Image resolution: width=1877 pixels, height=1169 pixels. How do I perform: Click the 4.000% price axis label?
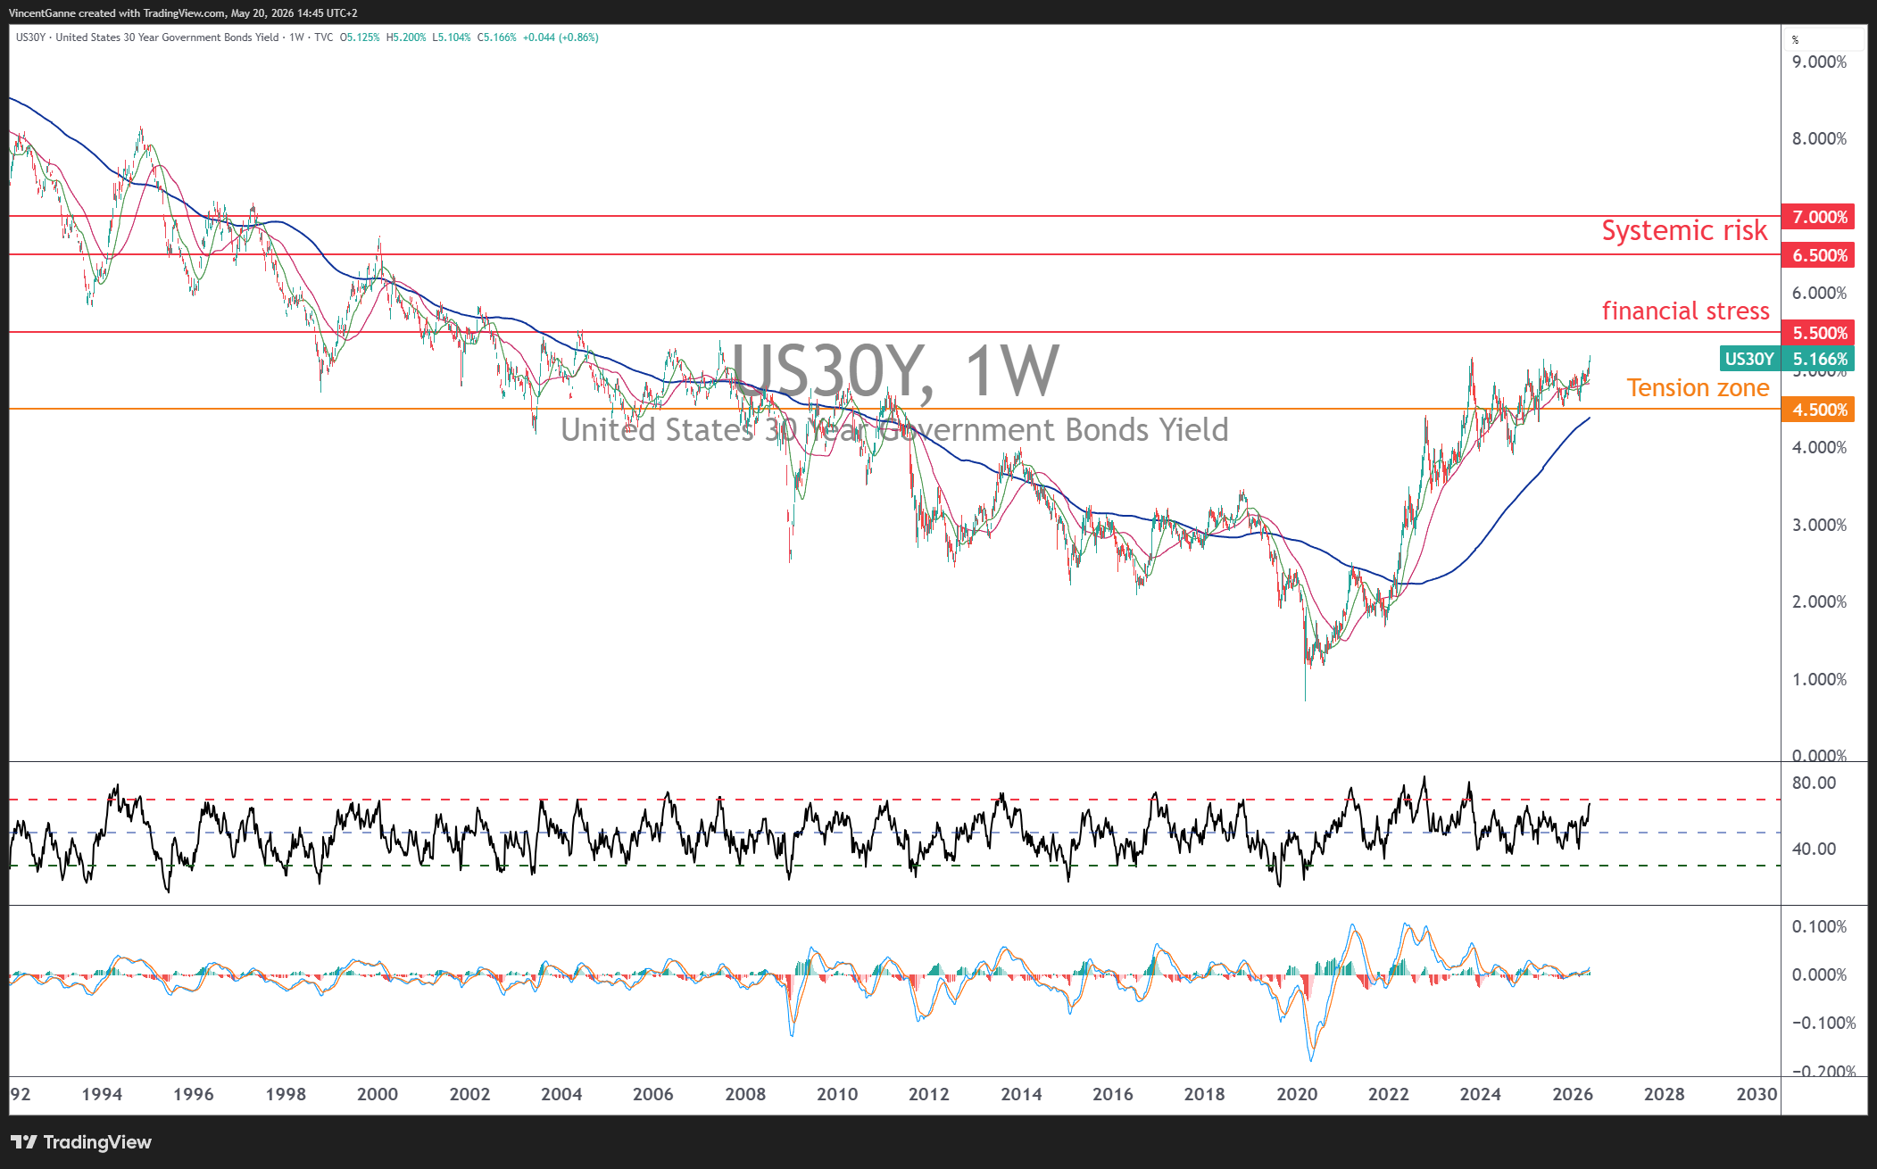coord(1819,447)
